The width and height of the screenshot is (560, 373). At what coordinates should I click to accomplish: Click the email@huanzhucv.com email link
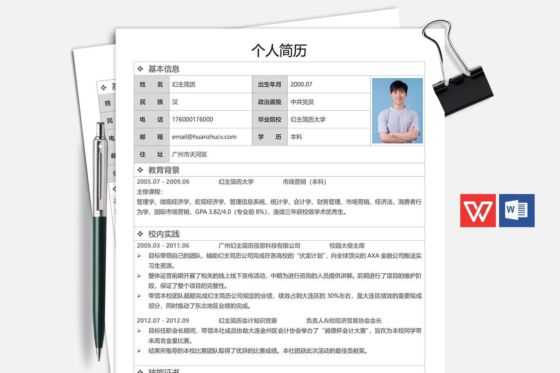point(204,137)
